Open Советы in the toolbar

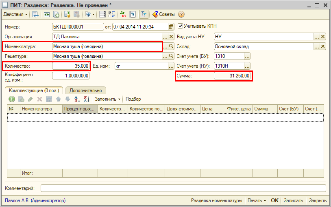pos(163,14)
